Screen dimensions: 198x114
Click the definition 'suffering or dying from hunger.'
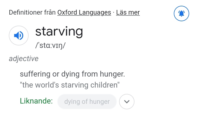(x=72, y=74)
